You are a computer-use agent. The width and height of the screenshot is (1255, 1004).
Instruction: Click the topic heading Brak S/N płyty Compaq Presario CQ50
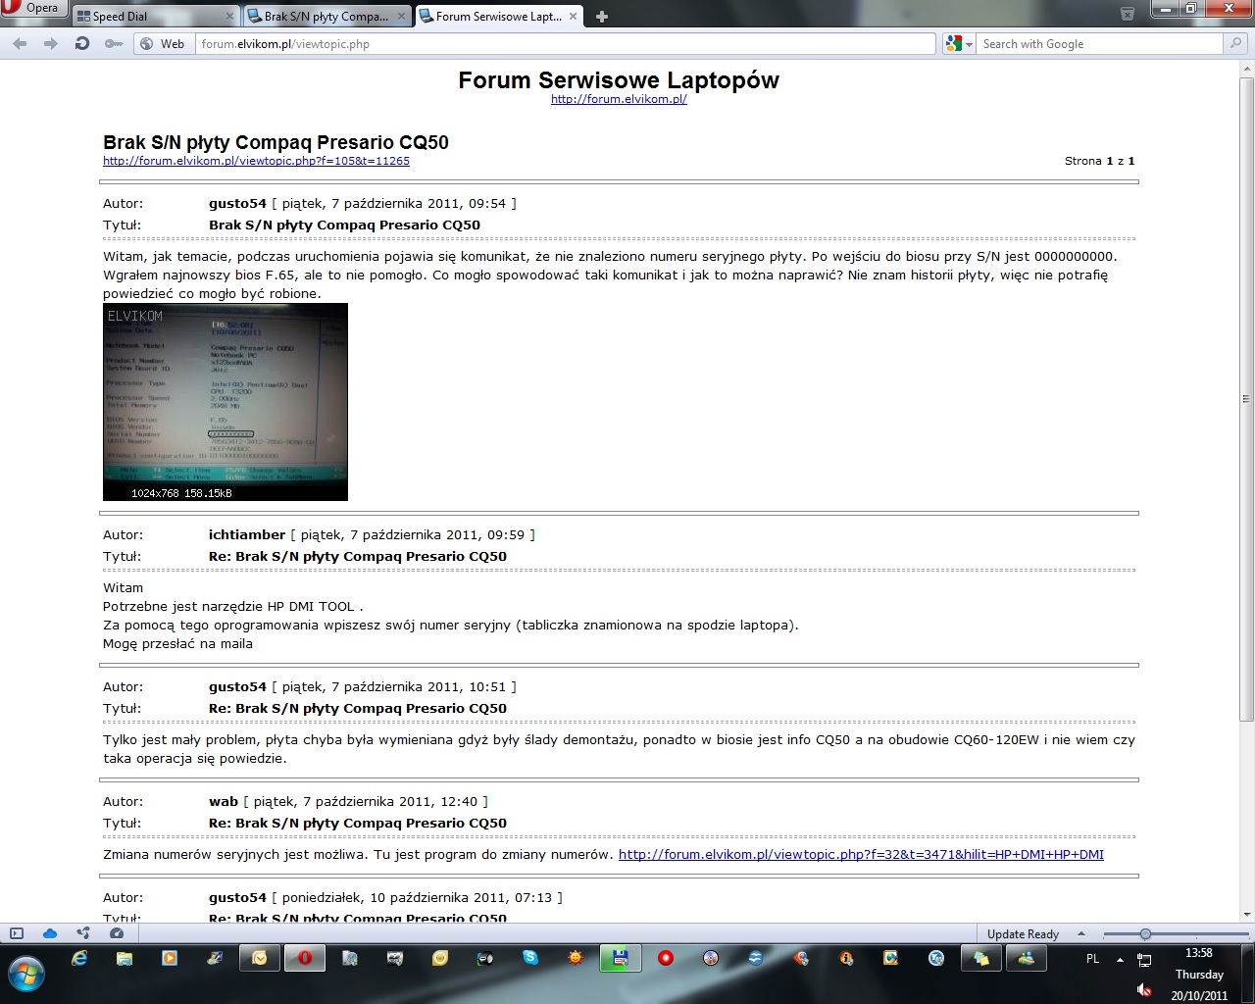pos(276,142)
